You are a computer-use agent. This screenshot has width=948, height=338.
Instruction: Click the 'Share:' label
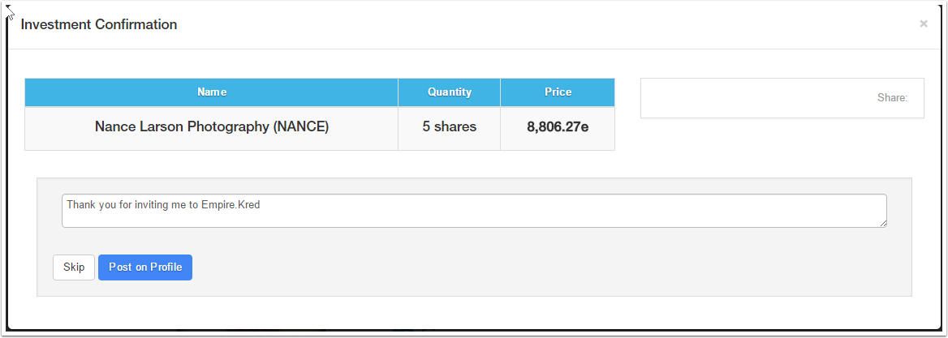click(x=892, y=98)
